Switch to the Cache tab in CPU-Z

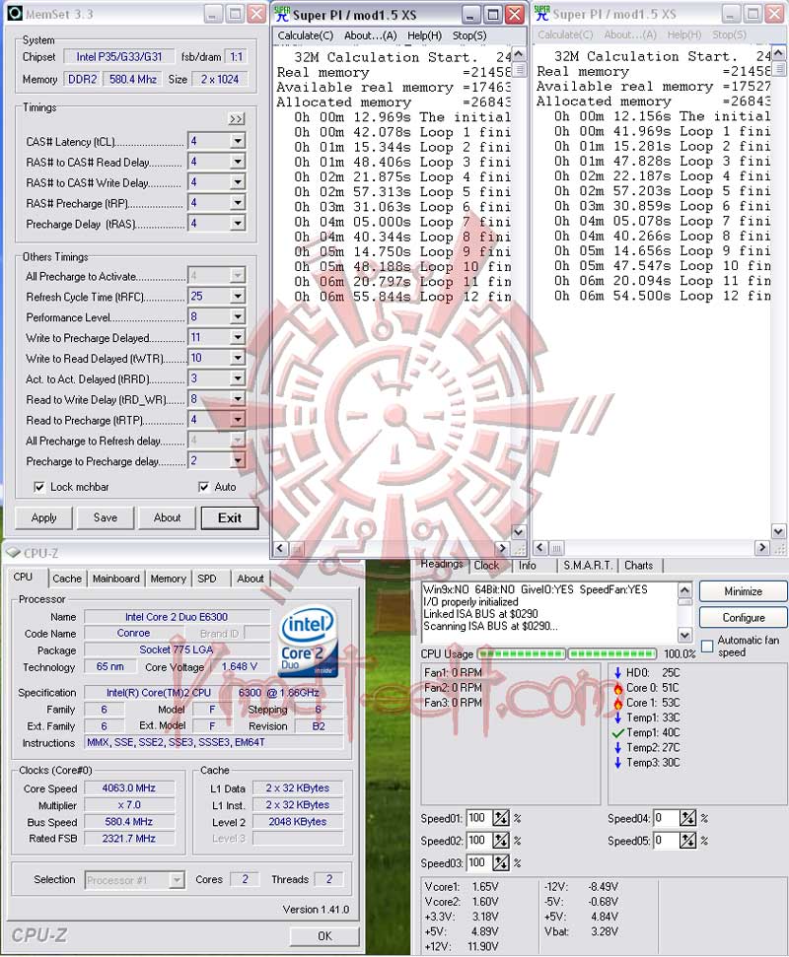pos(67,579)
